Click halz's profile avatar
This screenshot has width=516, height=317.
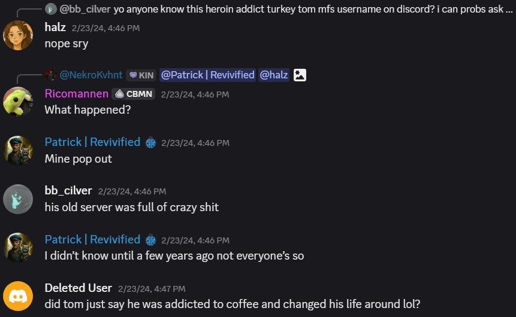tap(18, 35)
